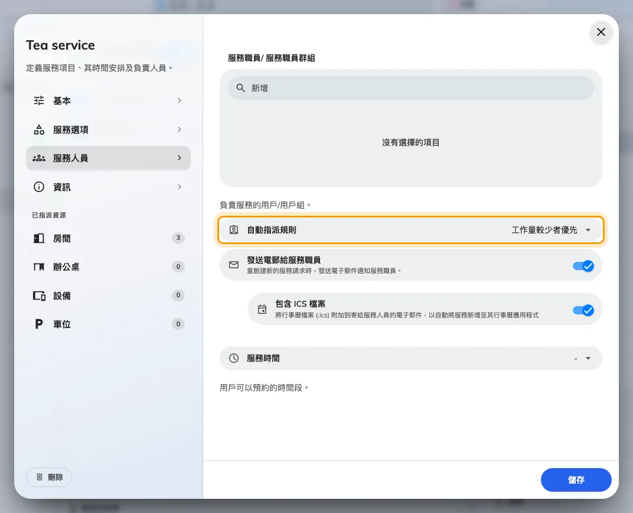Image resolution: width=633 pixels, height=513 pixels.
Task: Click the 新增 staff search field
Action: click(x=411, y=88)
